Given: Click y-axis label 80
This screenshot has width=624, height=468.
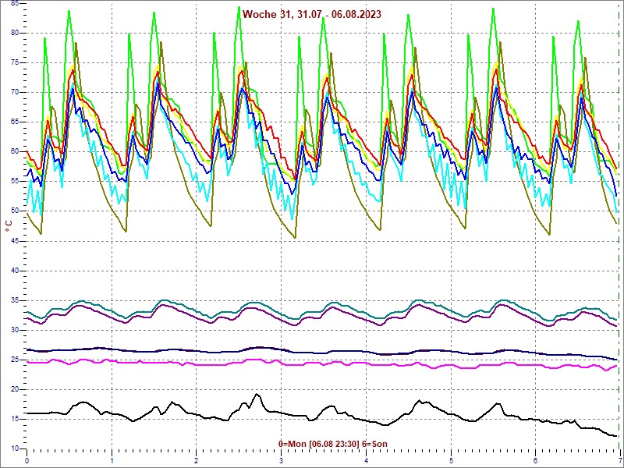Looking at the screenshot, I should 15,33.
